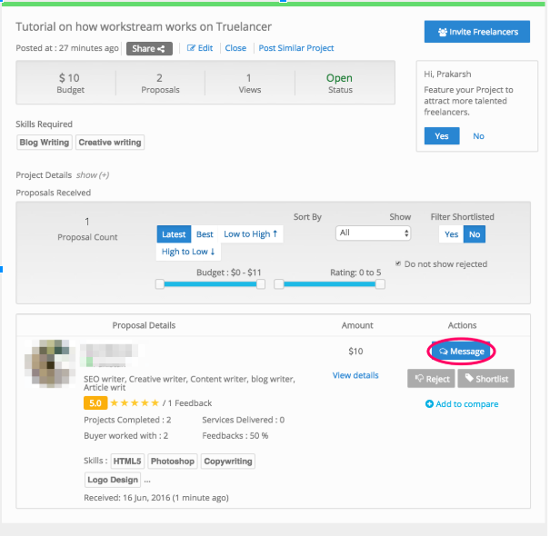
Task: Click the project title text
Action: click(145, 27)
